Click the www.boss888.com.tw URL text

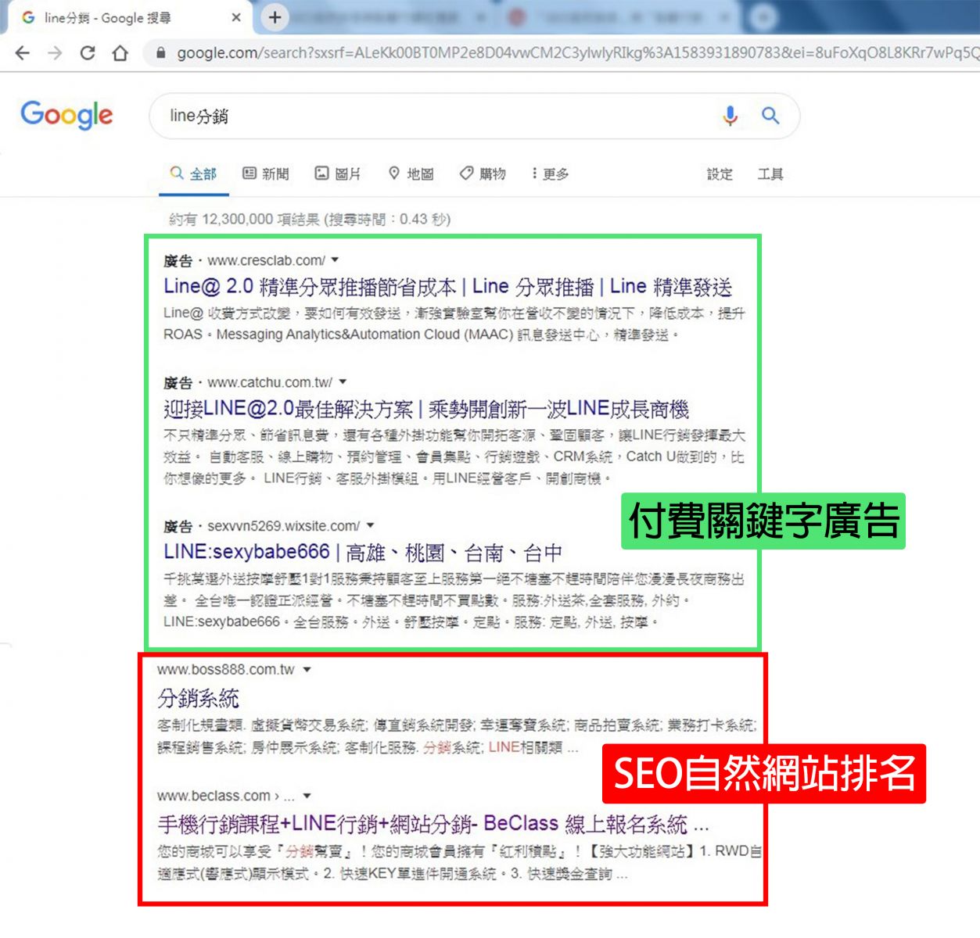click(x=226, y=670)
